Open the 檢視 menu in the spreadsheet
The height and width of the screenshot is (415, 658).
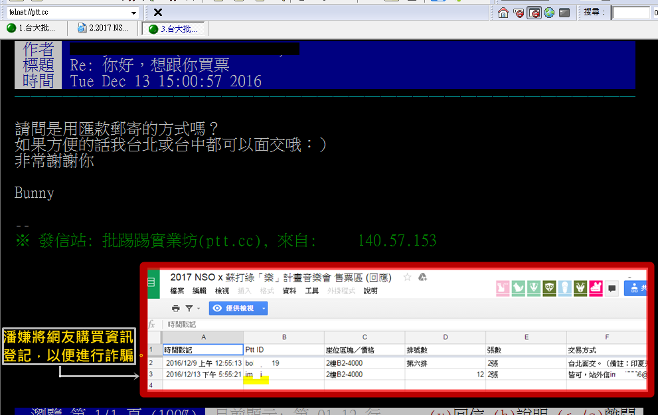coord(222,291)
